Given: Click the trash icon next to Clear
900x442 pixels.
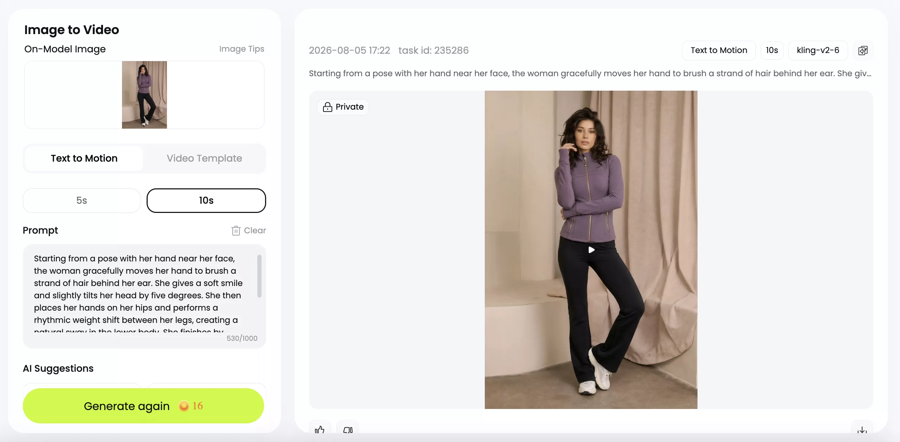Looking at the screenshot, I should point(236,230).
